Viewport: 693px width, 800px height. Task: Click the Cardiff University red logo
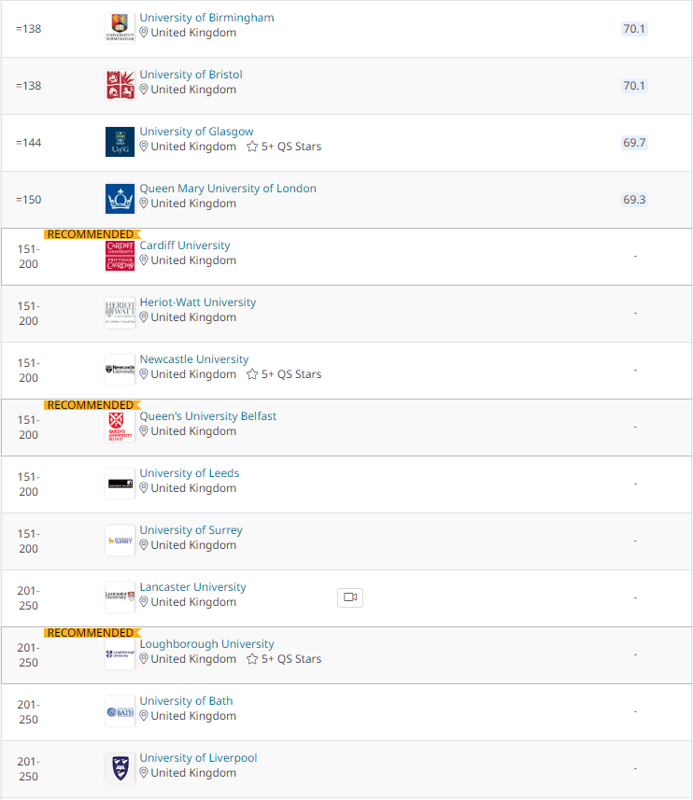pos(120,256)
